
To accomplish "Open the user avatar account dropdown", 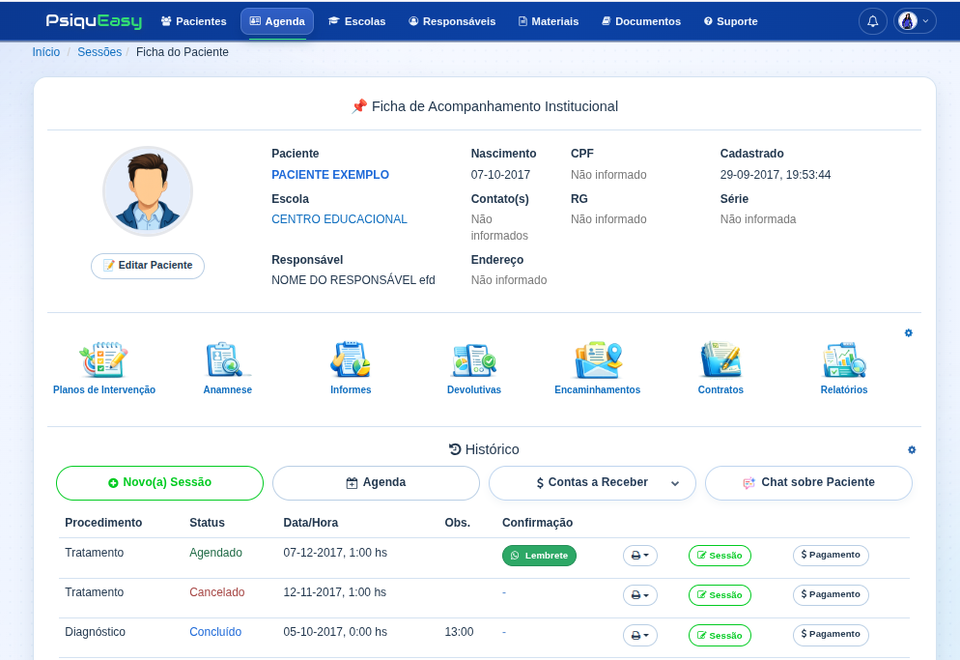I will click(915, 21).
